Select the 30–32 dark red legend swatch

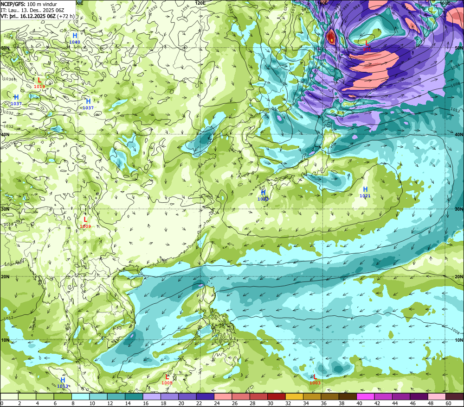pyautogui.click(x=277, y=396)
